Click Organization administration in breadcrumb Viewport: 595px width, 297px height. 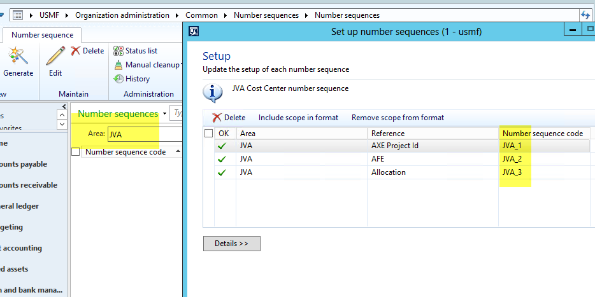click(122, 15)
